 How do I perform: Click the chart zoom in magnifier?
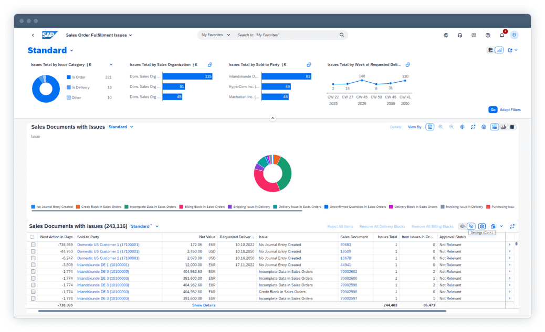tap(441, 127)
